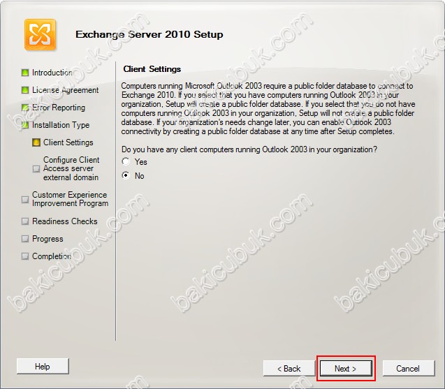This screenshot has height=389, width=445.
Task: Click the Exchange Server 2010 Setup title
Action: coord(149,34)
